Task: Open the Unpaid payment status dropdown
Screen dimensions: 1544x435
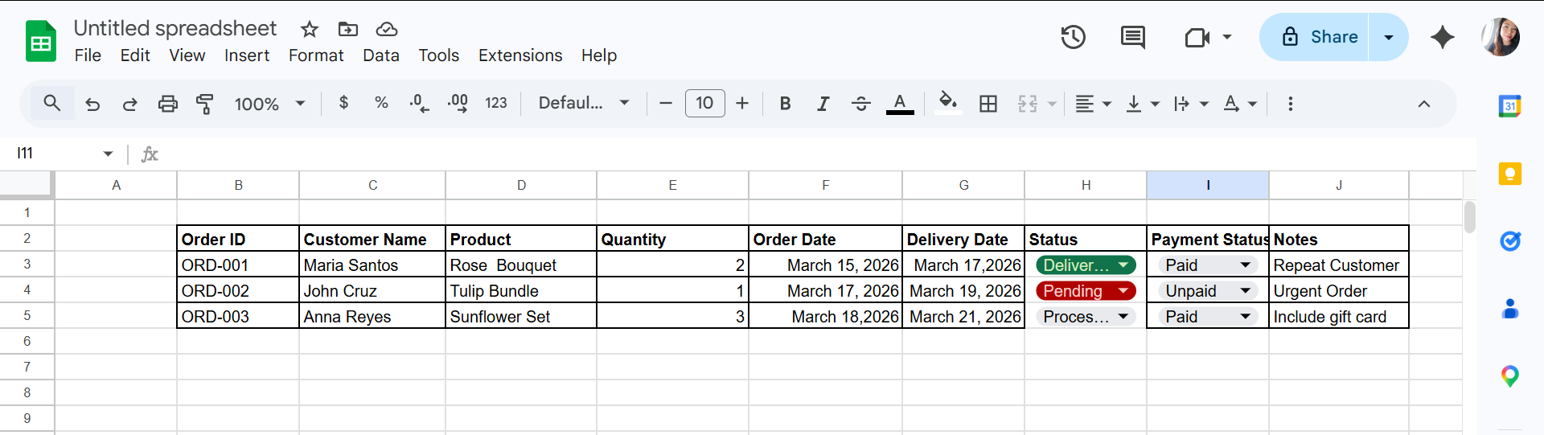Action: click(x=1245, y=291)
